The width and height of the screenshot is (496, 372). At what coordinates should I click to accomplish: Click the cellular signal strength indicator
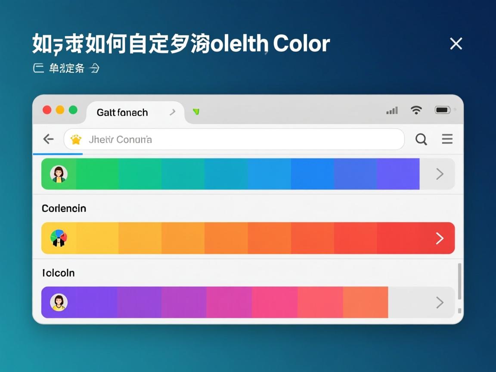click(x=391, y=111)
